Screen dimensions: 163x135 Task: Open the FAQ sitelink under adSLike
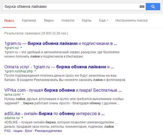tap(8, 131)
